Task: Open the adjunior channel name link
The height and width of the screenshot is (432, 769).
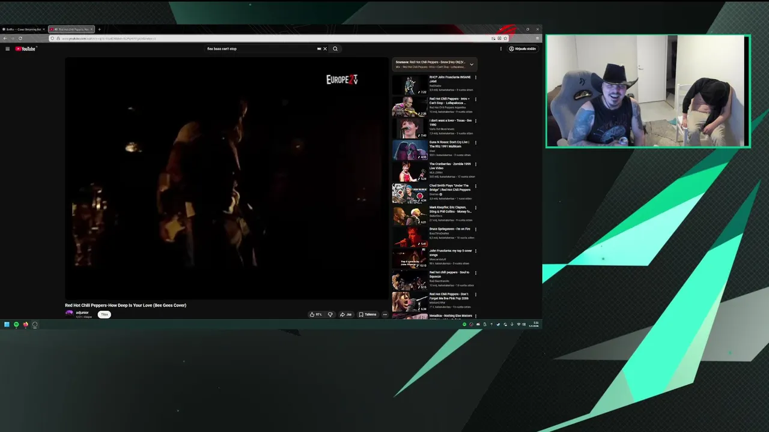Action: (82, 313)
